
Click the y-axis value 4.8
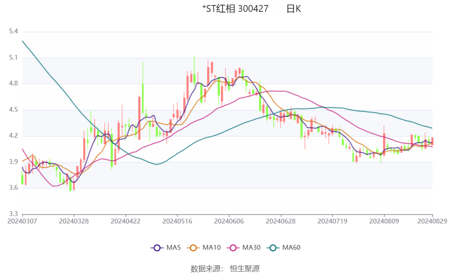[13, 84]
